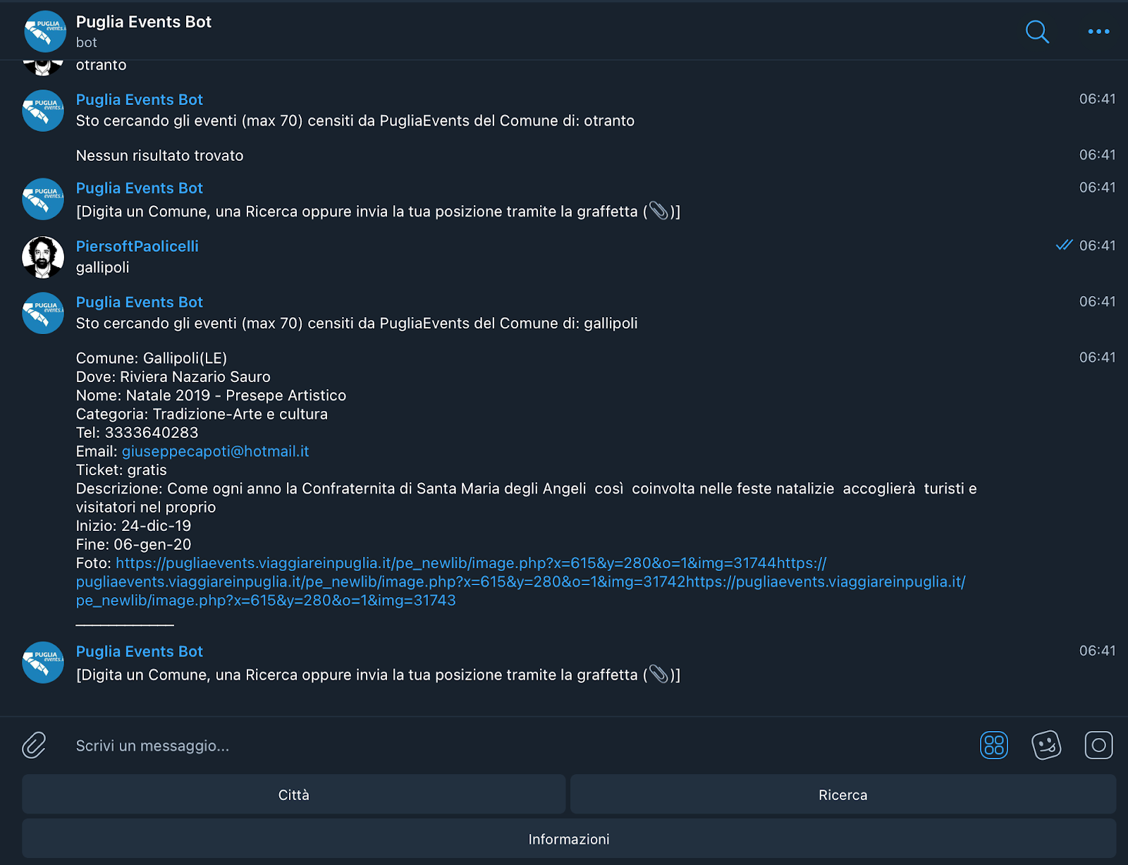Choose the Informazioni keyboard button

(569, 839)
